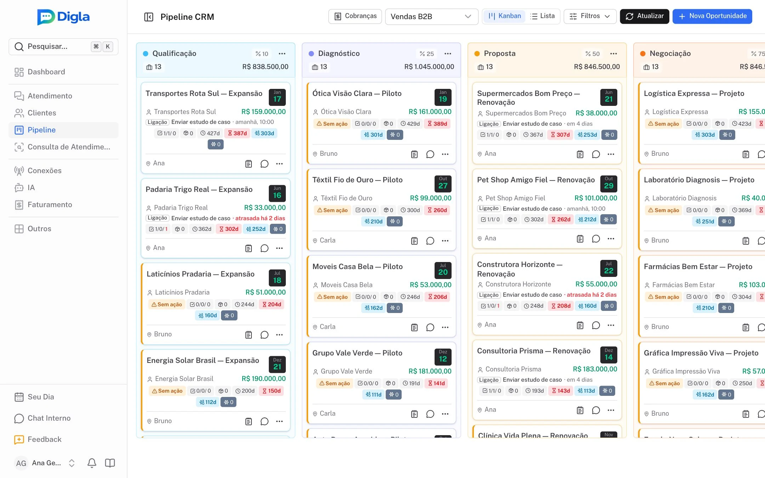Open more options on Moveis Casa Bela card
Image resolution: width=765 pixels, height=478 pixels.
click(x=445, y=327)
